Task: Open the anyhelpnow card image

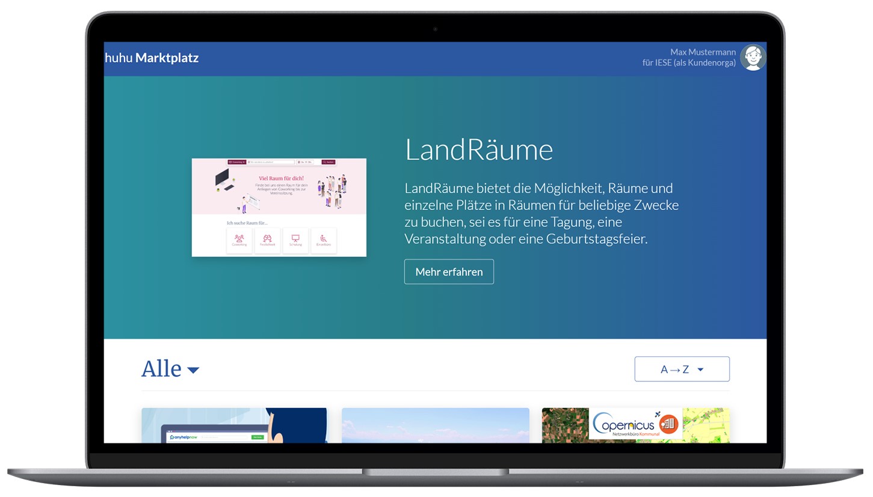Action: coord(235,425)
